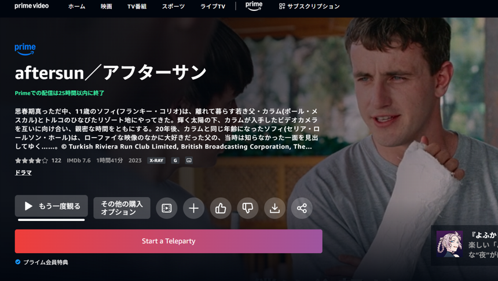Open その他の購入オプション button
Viewport: 498px width, 281px height.
[x=122, y=208]
